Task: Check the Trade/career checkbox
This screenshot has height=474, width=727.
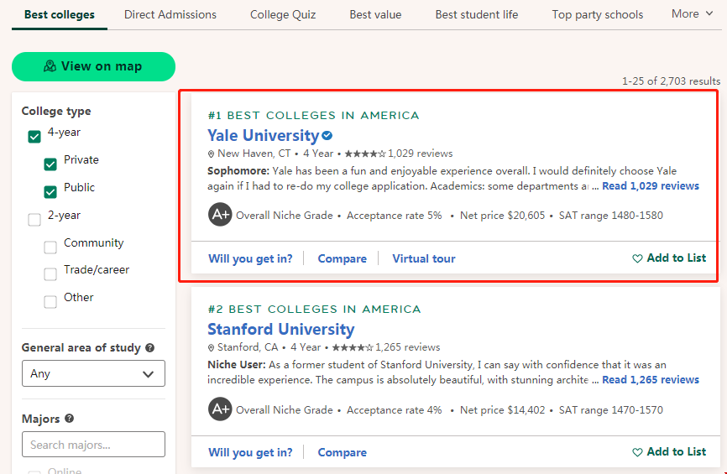Action: click(x=50, y=273)
